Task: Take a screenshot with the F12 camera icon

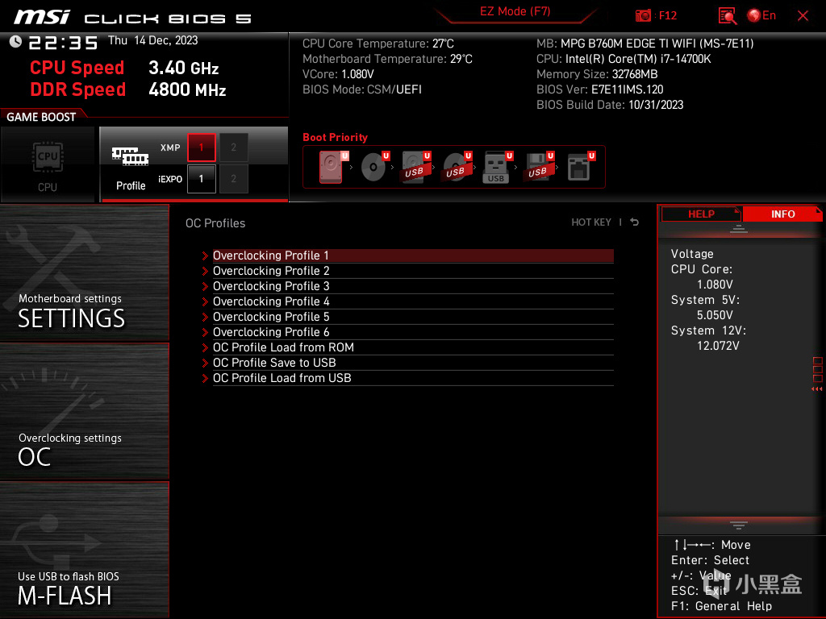Action: click(x=643, y=16)
